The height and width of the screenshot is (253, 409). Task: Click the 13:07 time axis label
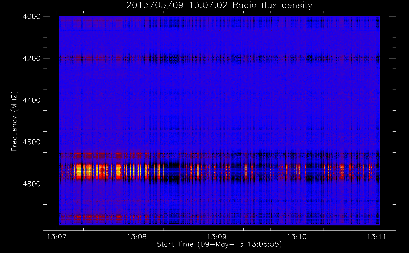[x=57, y=237]
